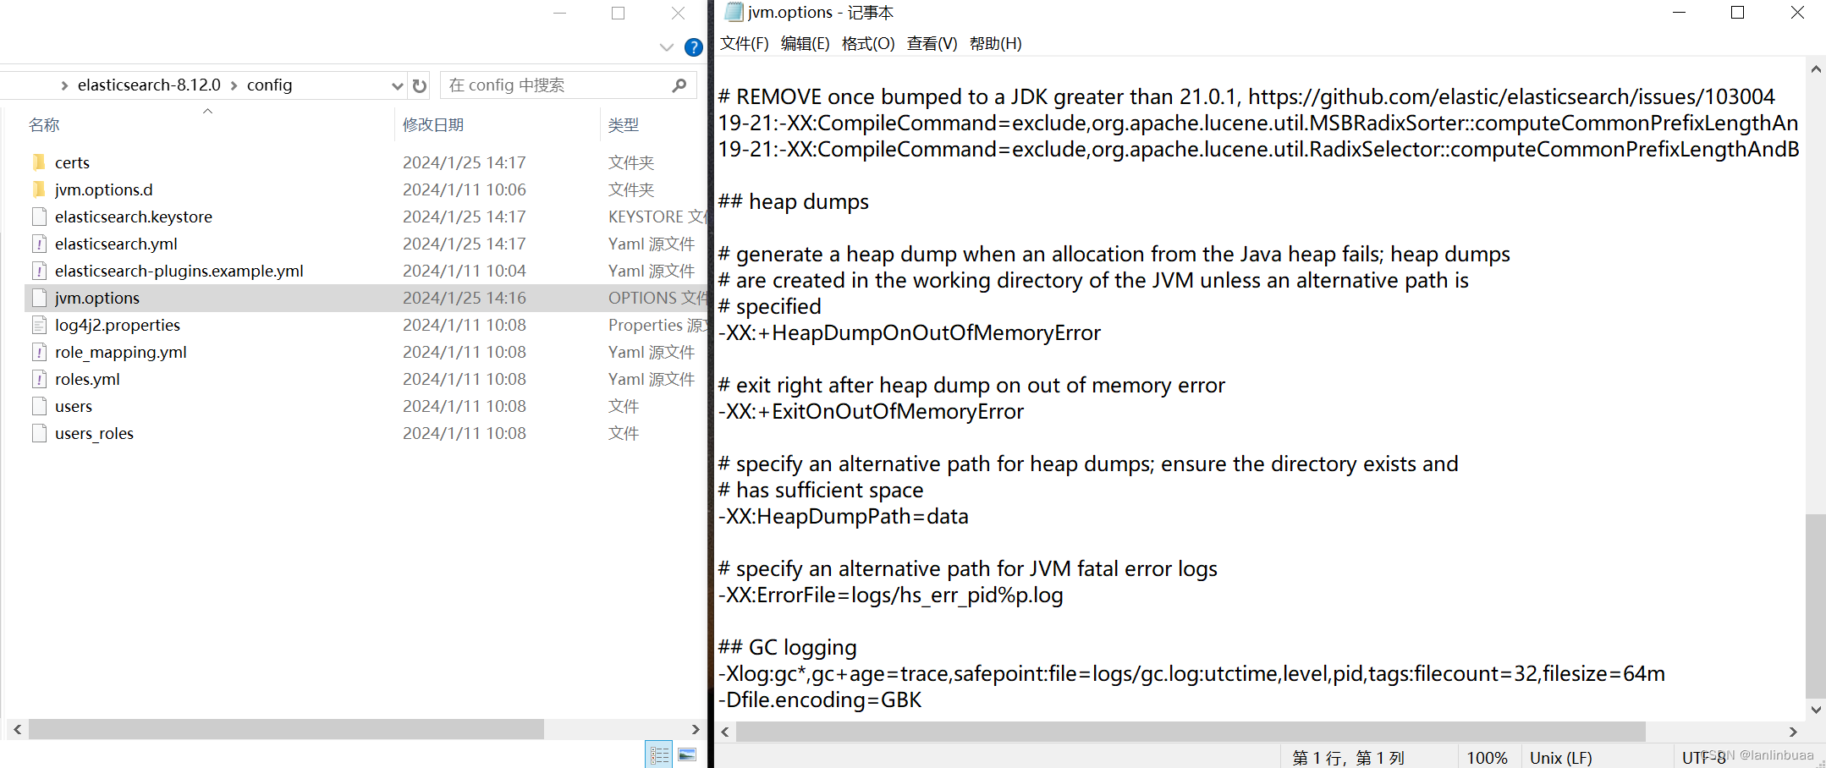This screenshot has height=768, width=1826.
Task: Select details view in the Explorer status bar
Action: click(x=659, y=753)
